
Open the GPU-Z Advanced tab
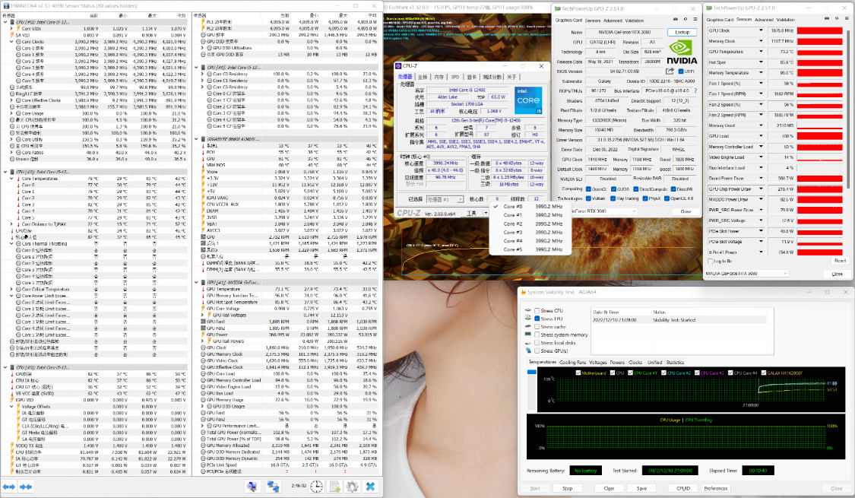613,21
